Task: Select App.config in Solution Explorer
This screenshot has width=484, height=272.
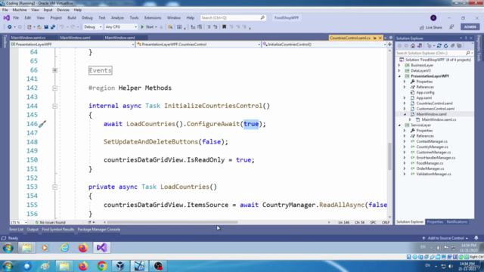Action: [x=425, y=92]
